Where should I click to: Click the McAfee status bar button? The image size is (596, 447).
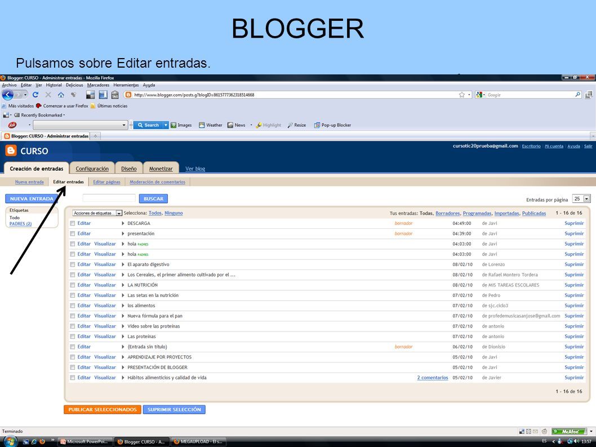pos(570,431)
